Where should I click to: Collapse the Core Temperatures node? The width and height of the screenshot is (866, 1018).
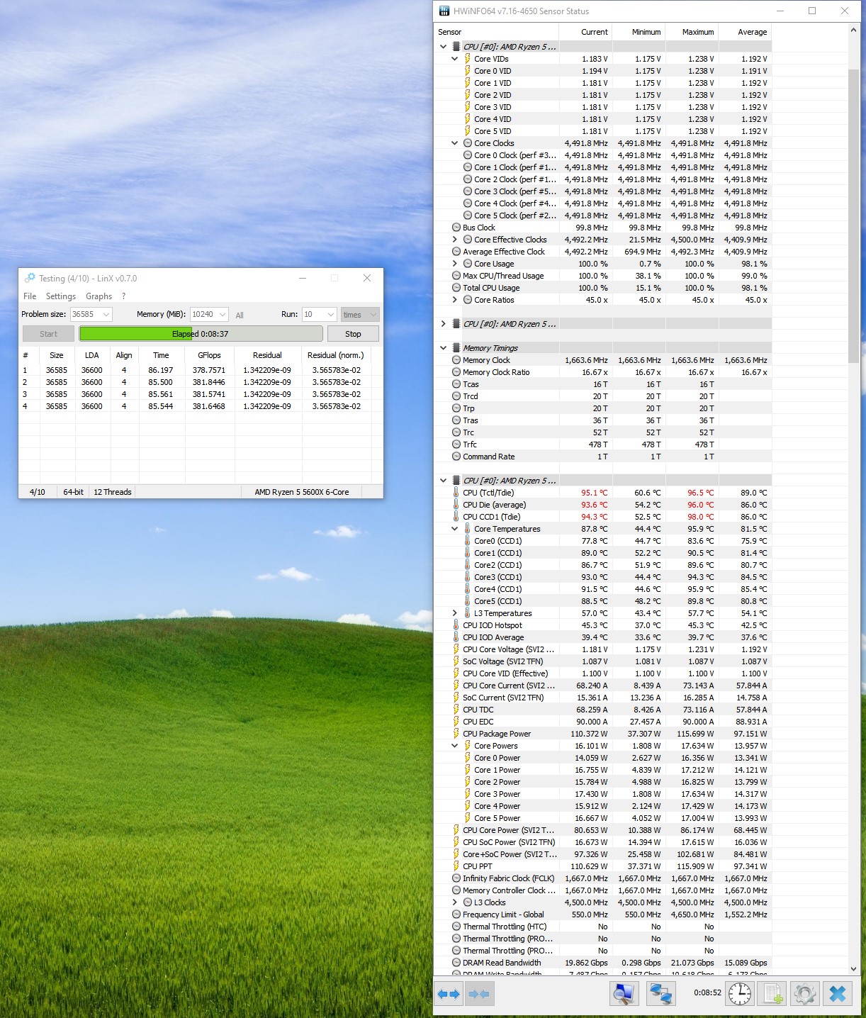point(455,529)
